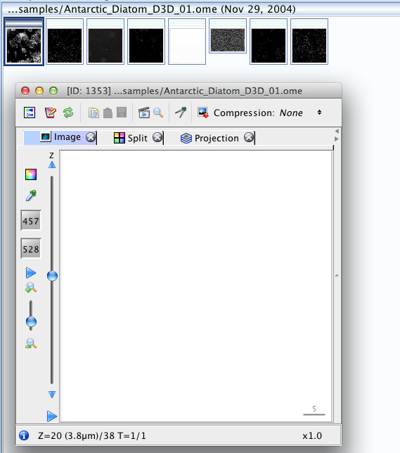The width and height of the screenshot is (400, 453).
Task: Expand the side panel right arrow
Action: tap(336, 139)
